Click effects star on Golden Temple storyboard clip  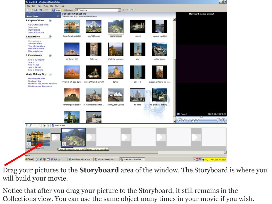tap(29, 144)
